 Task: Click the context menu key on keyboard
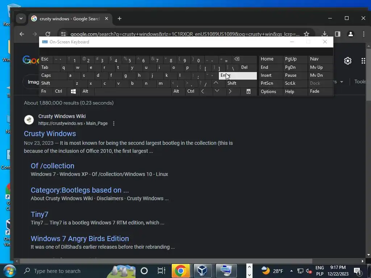[x=249, y=92]
